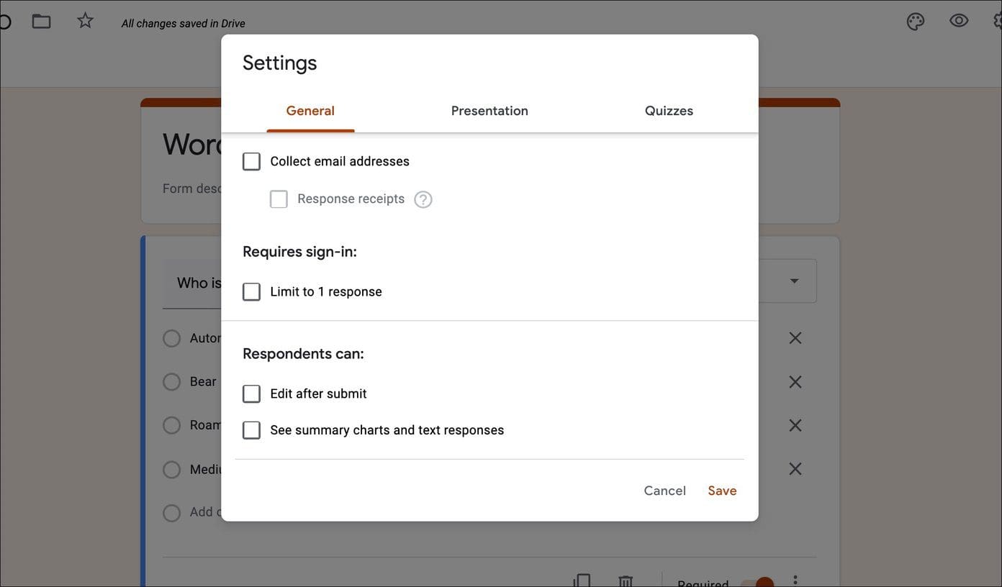The image size is (1002, 587).
Task: Enable Limit to 1 response
Action: pyautogui.click(x=251, y=292)
